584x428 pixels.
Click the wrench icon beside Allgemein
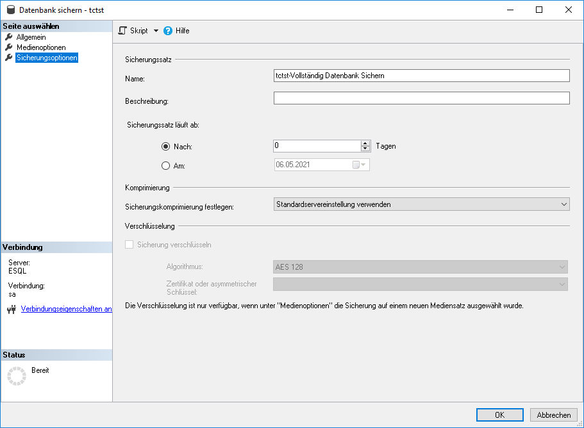pyautogui.click(x=9, y=37)
